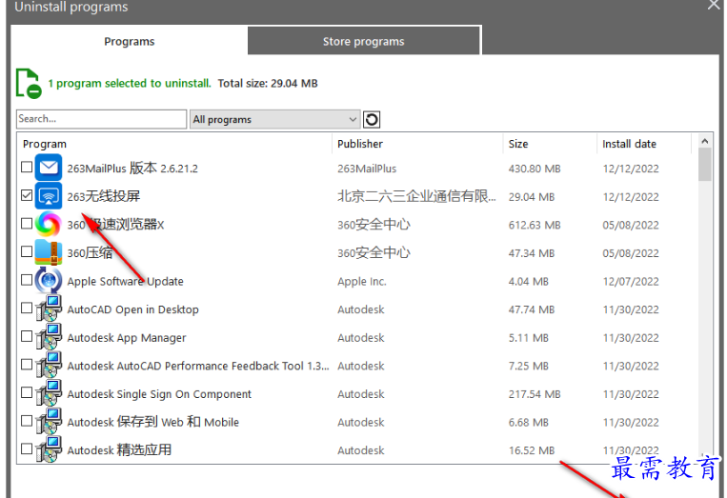Click the 360压缩 program name
This screenshot has height=498, width=727.
pyautogui.click(x=90, y=253)
